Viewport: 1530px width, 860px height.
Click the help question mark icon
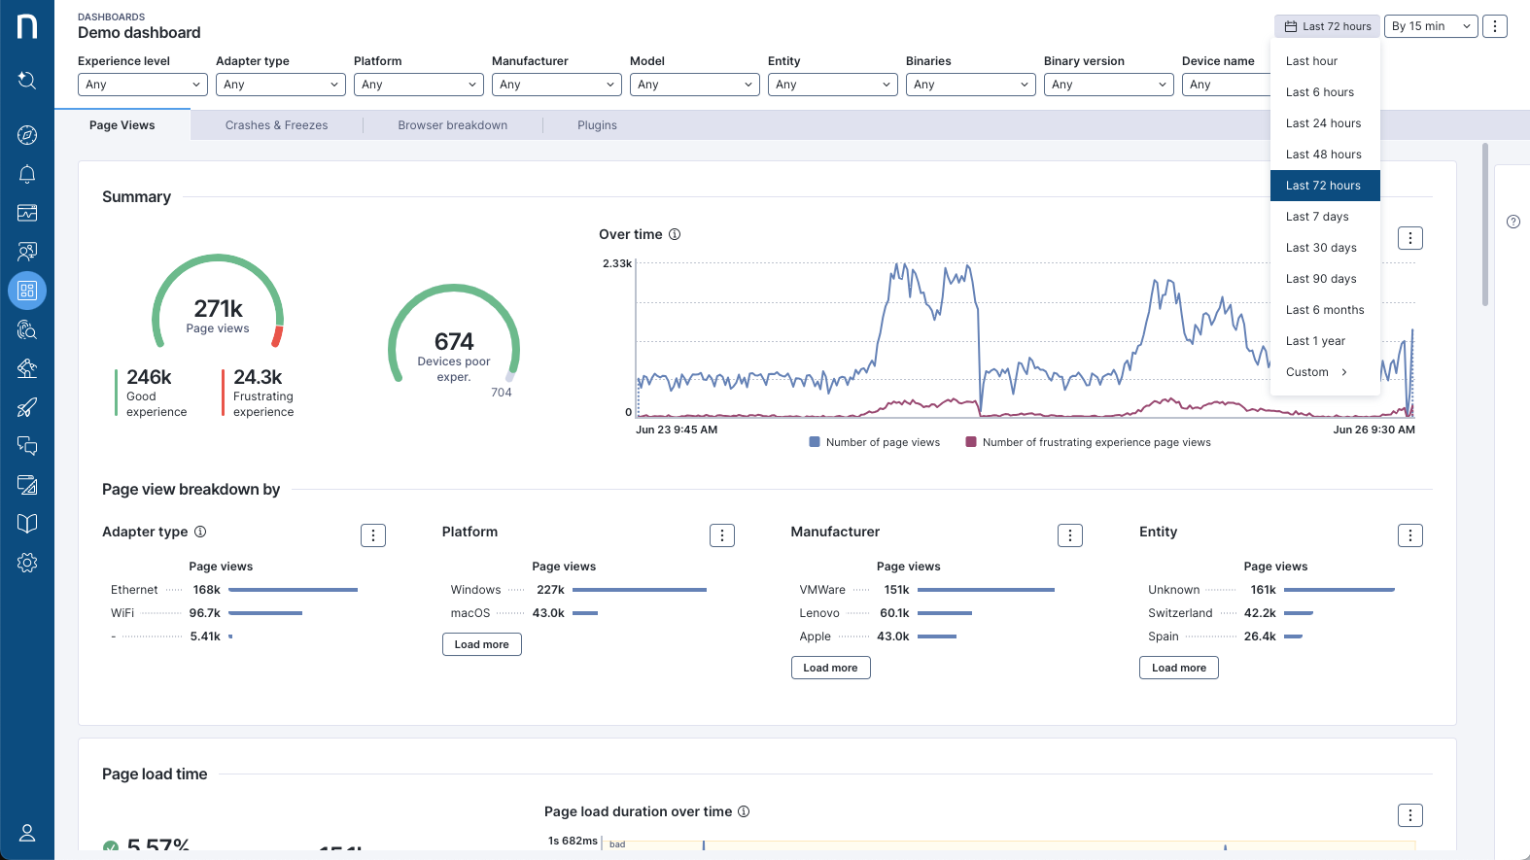point(1513,222)
